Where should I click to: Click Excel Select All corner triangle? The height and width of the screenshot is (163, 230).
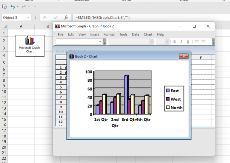[x=5, y=27]
